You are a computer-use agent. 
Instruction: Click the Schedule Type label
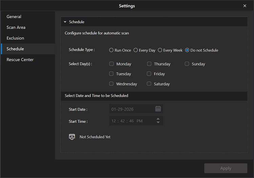82,50
